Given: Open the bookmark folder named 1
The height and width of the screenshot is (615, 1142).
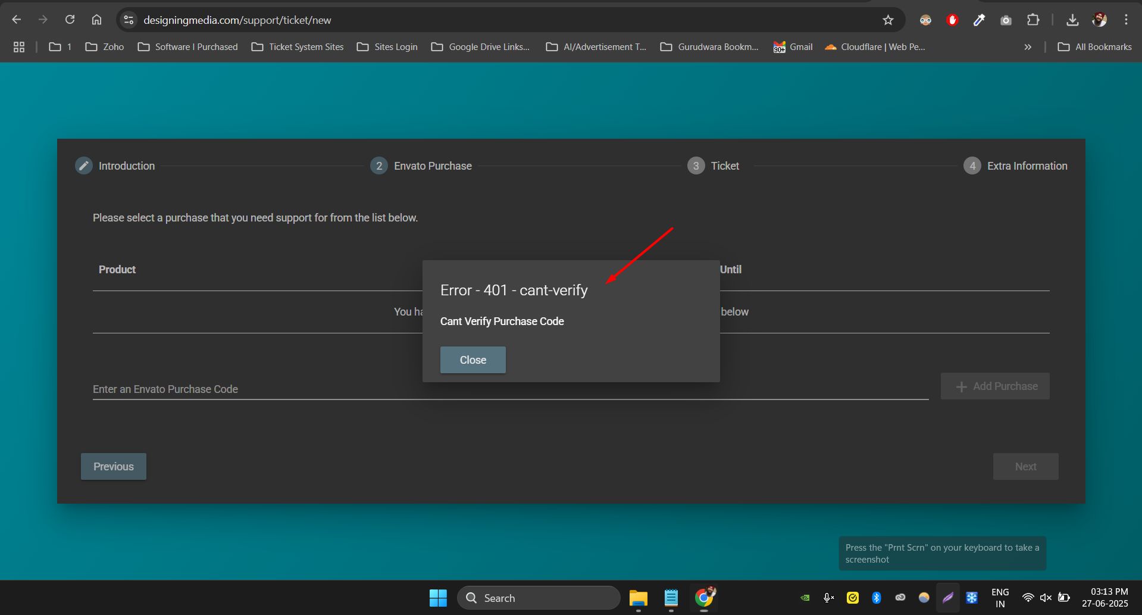Looking at the screenshot, I should tap(60, 46).
